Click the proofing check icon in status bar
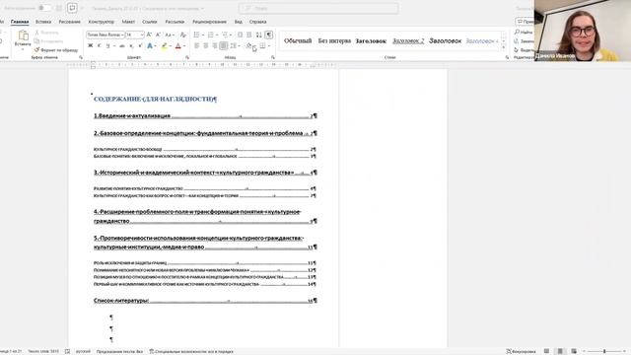 [x=68, y=351]
